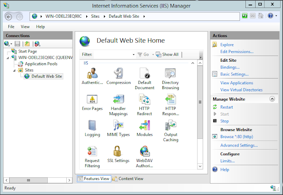Click View Virtual Directories link

click(241, 90)
